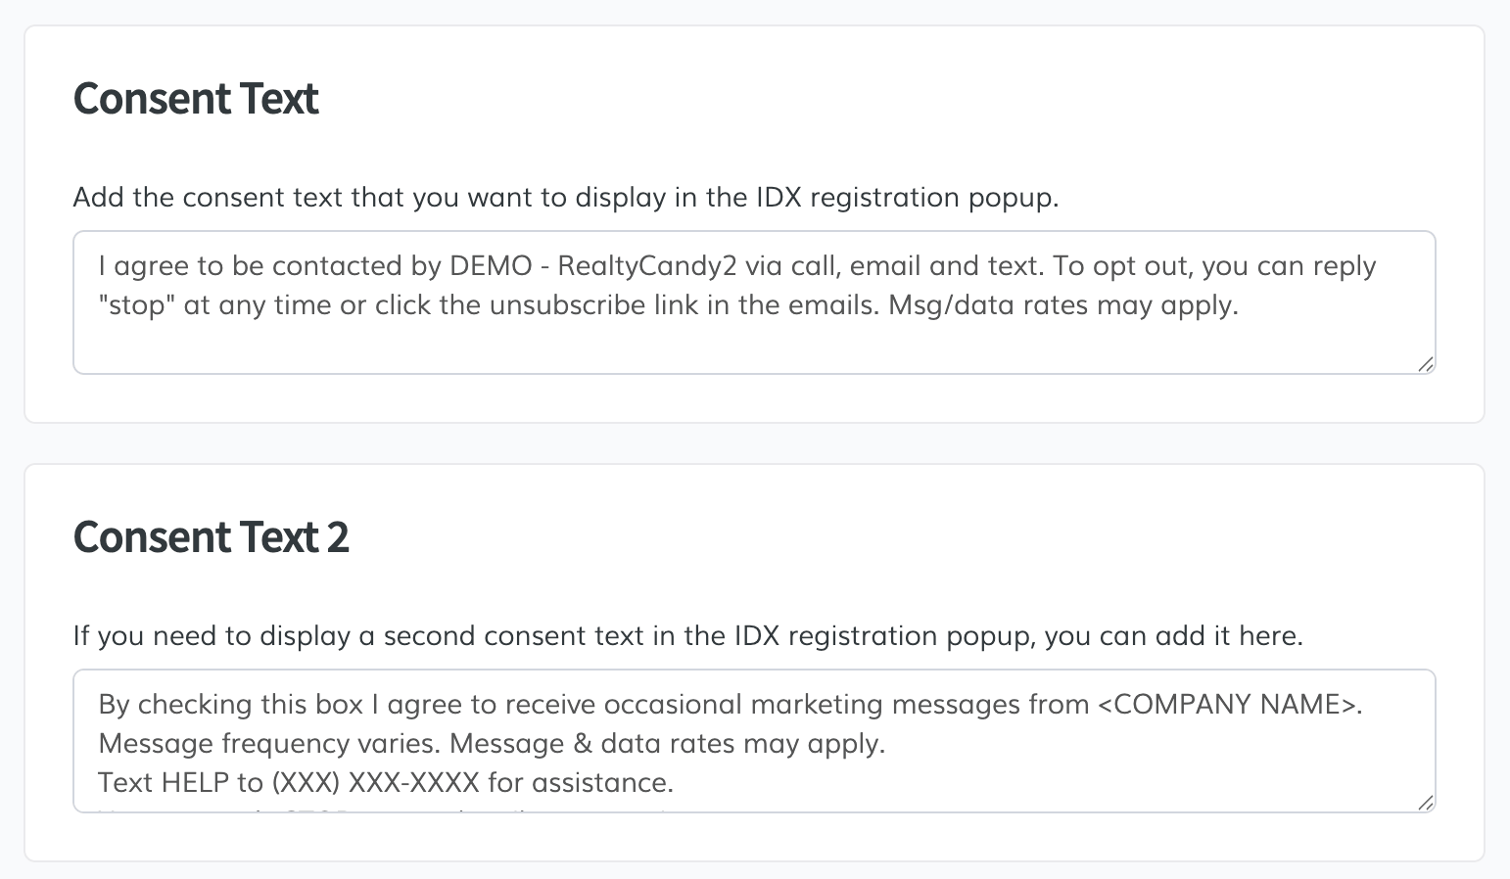Click the partially hidden last line of Consent Text 2
The image size is (1510, 879).
click(392, 809)
